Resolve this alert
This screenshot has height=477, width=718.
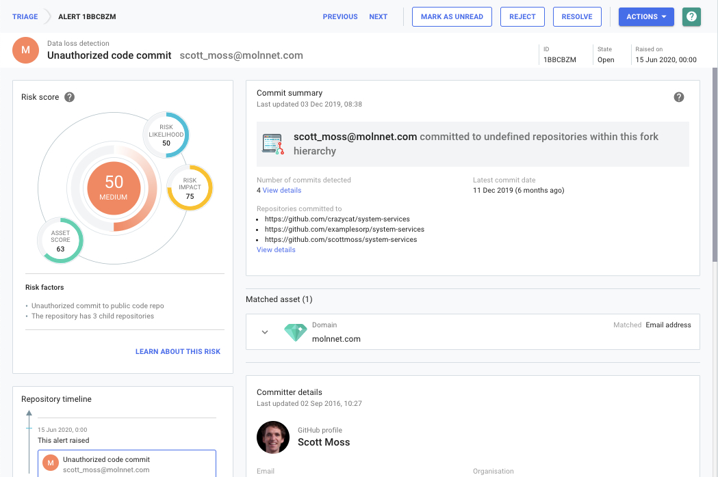coord(577,17)
